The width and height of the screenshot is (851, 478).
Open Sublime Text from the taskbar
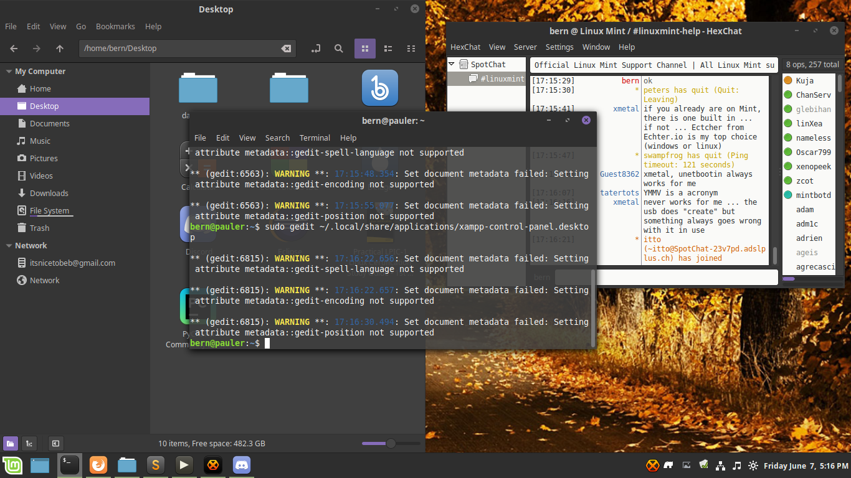click(x=156, y=465)
